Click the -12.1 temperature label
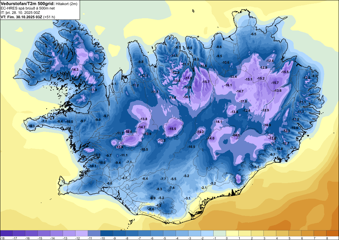 pos(144,76)
